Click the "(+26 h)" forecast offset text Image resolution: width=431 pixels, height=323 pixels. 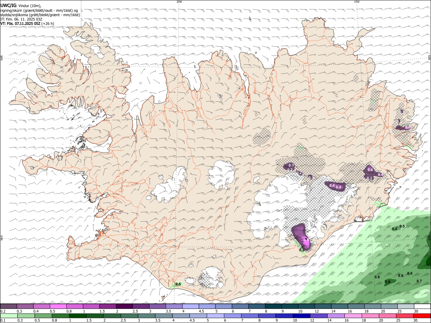pyautogui.click(x=48, y=24)
